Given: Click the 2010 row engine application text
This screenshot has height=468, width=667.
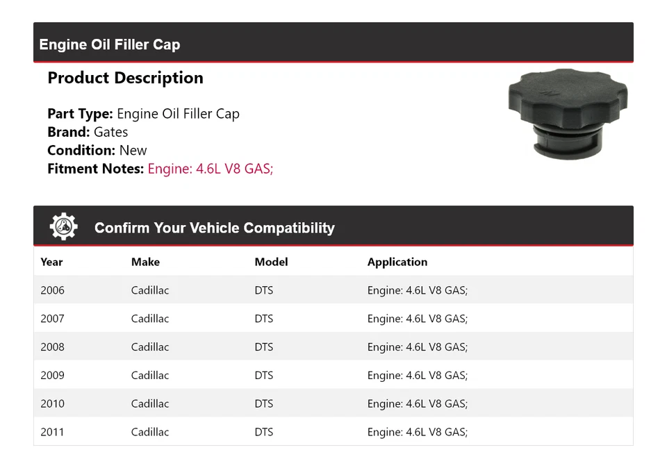Looking at the screenshot, I should coord(417,404).
